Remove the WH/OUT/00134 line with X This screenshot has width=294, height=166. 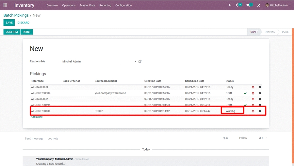pos(260,111)
